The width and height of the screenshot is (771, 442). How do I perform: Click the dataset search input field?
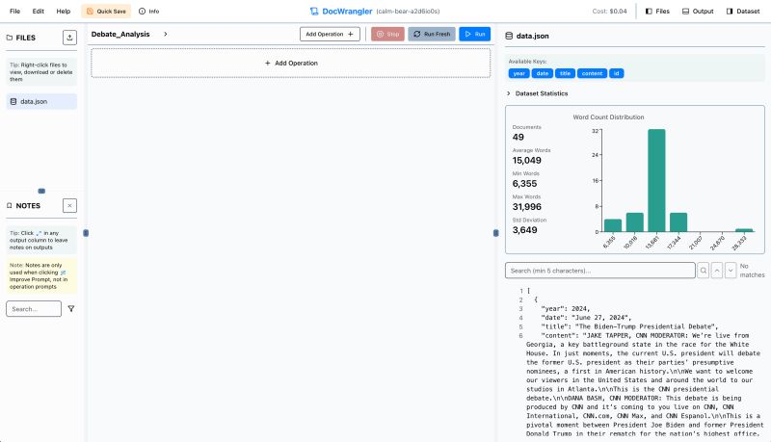click(599, 271)
